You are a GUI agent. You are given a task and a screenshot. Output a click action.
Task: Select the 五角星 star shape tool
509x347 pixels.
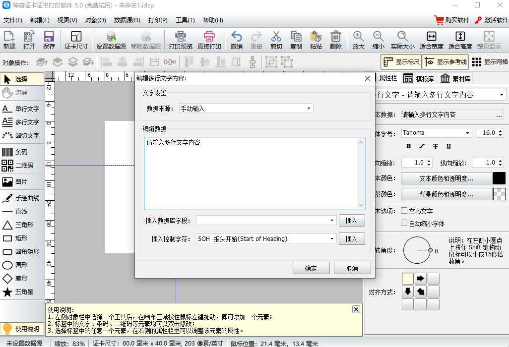tap(22, 291)
